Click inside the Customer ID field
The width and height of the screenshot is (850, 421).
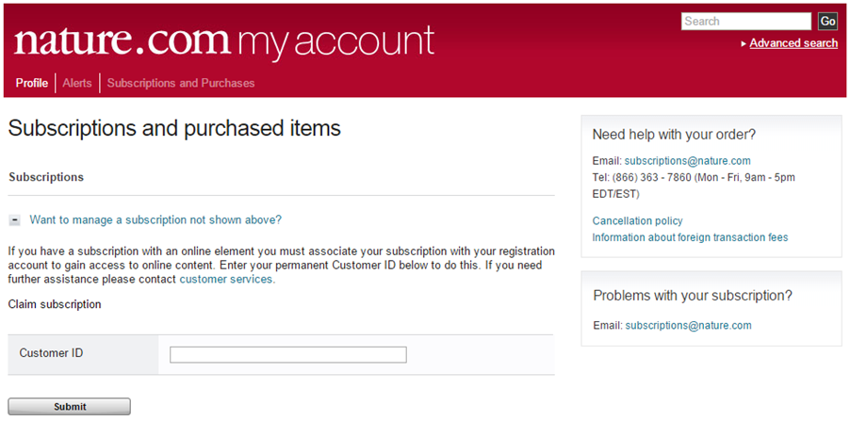pyautogui.click(x=287, y=354)
